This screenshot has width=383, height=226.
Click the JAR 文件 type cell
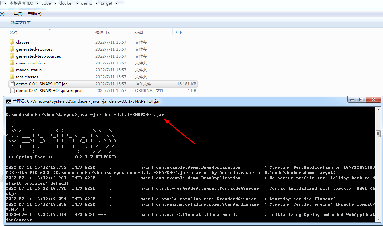143,84
